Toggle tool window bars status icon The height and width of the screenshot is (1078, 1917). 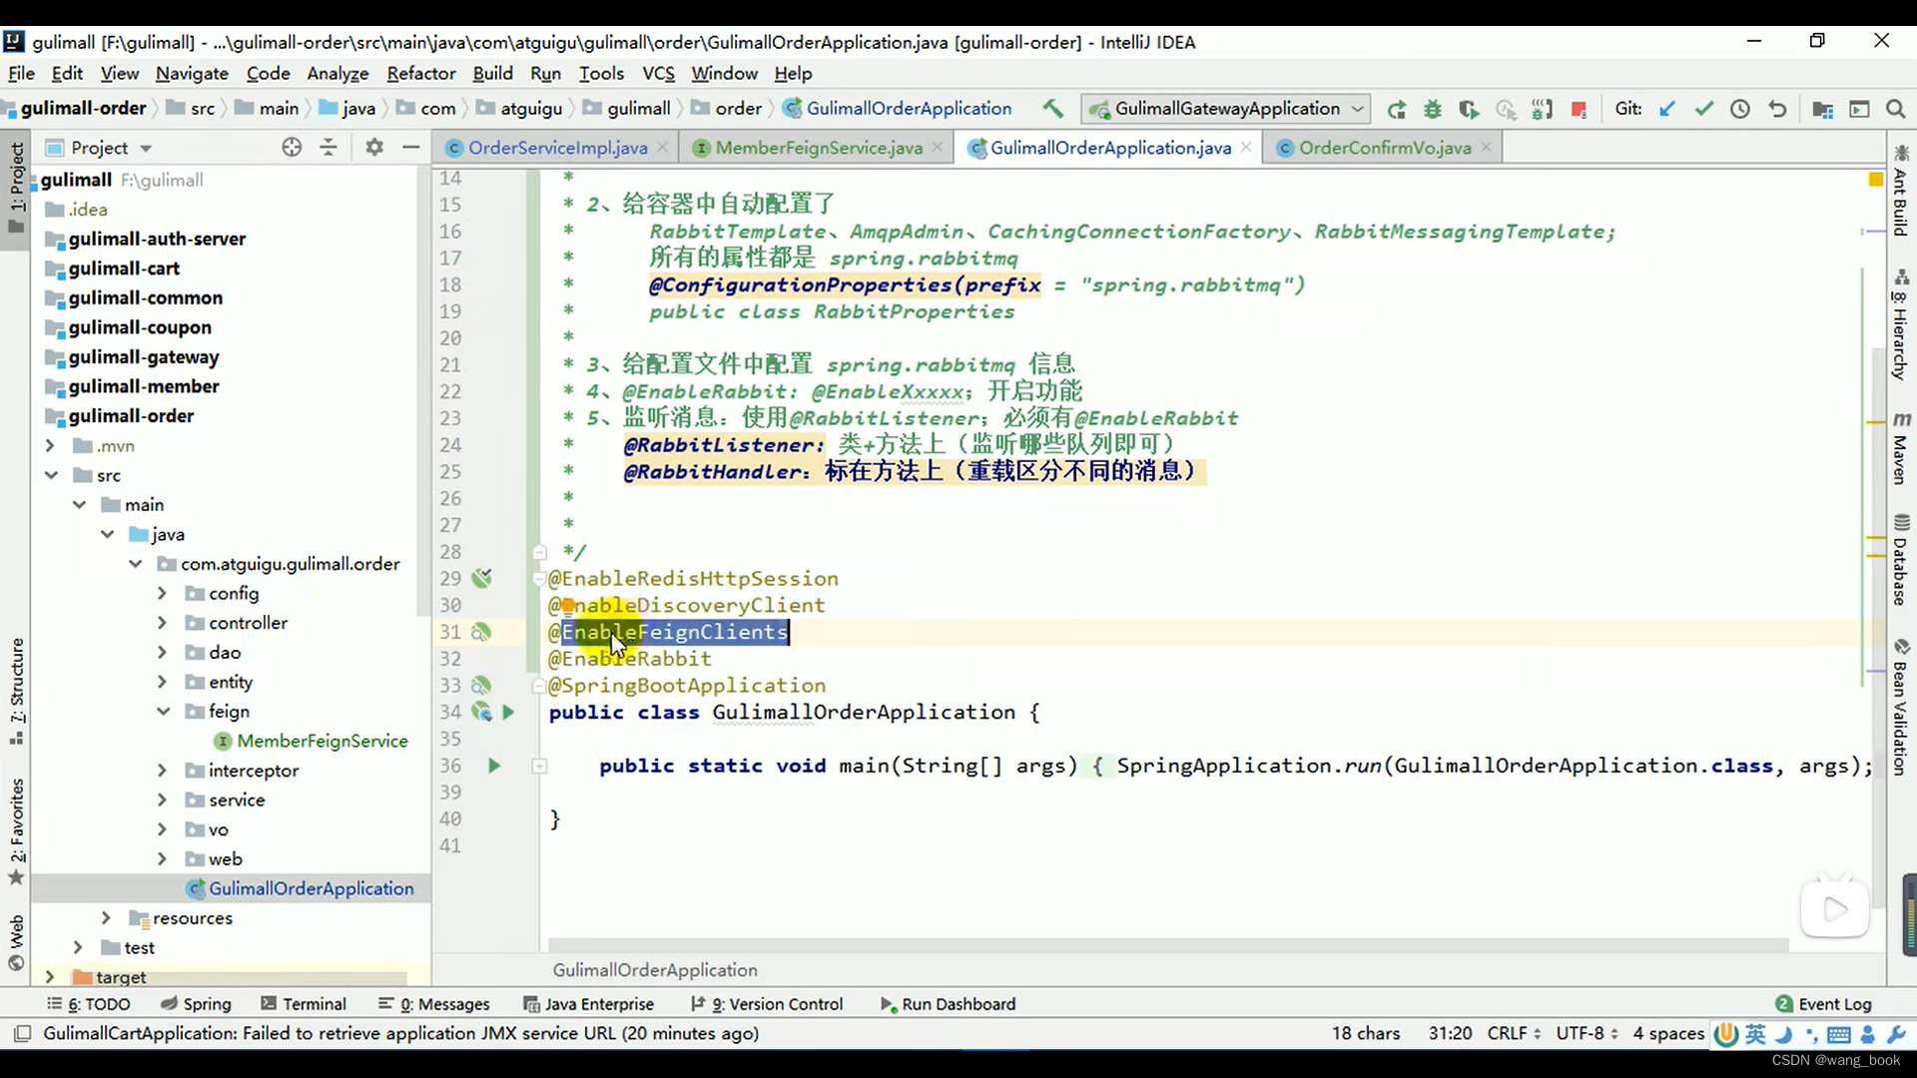[x=22, y=1033]
